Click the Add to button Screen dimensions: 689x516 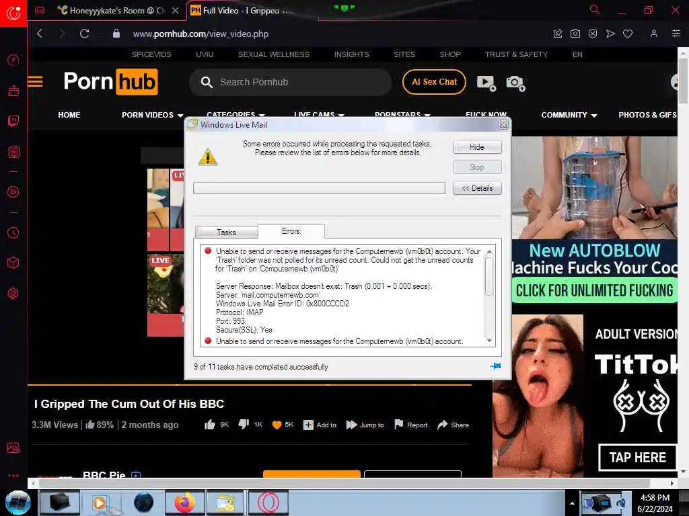[320, 425]
